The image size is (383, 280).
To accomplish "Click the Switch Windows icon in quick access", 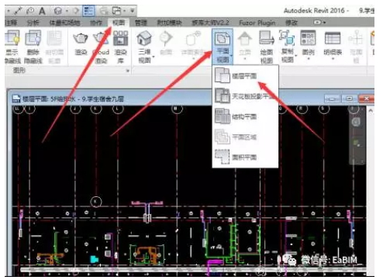I will [x=116, y=11].
